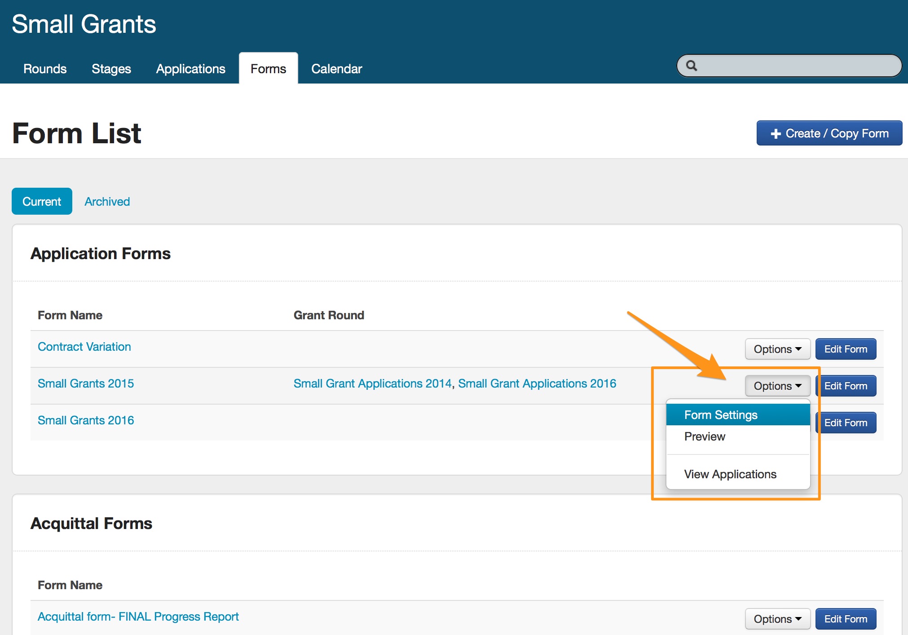Show the Archived forms list
This screenshot has height=635, width=908.
(107, 202)
